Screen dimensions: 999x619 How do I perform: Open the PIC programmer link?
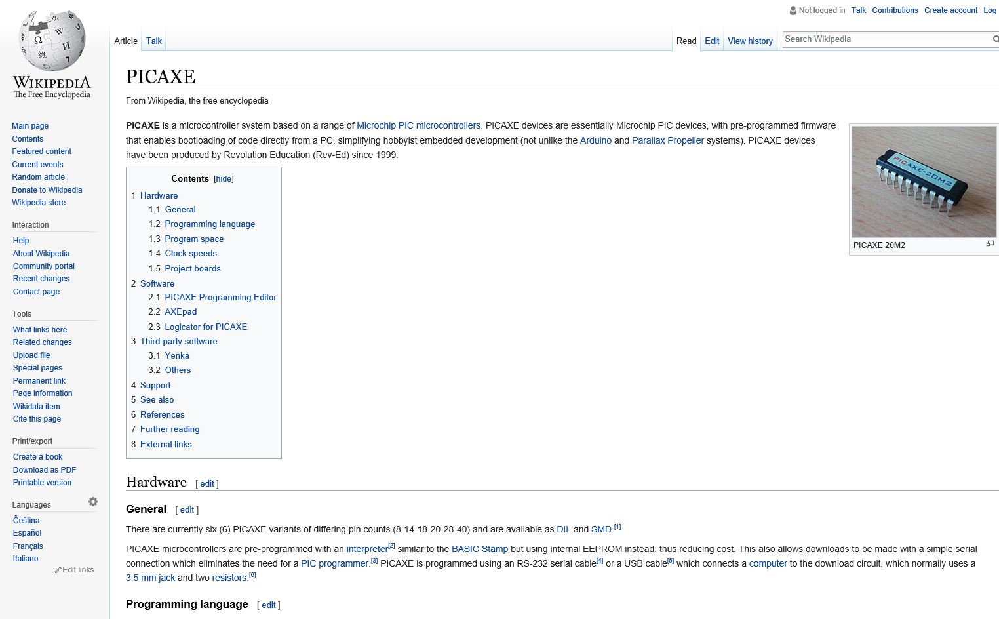coord(335,563)
